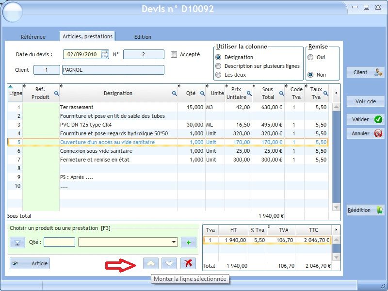Validate the quote with Valider
388x291 pixels.
tap(366, 119)
